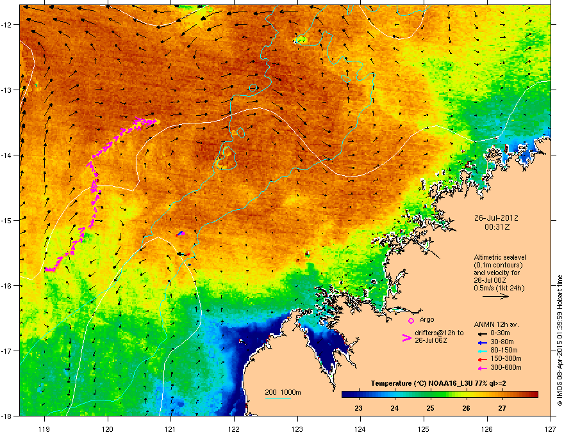This screenshot has width=564, height=435.
Task: Click the red 150-300m arrow legend symbol
Action: tap(483, 360)
